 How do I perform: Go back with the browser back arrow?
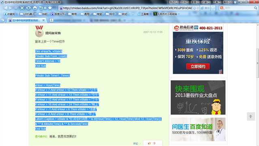coord(5,8)
